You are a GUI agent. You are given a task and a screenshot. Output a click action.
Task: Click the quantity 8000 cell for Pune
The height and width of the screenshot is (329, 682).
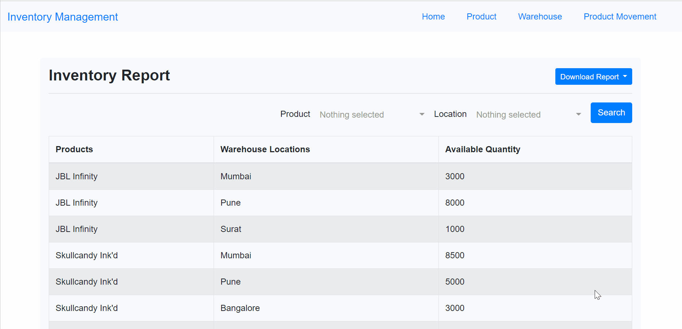[455, 202]
